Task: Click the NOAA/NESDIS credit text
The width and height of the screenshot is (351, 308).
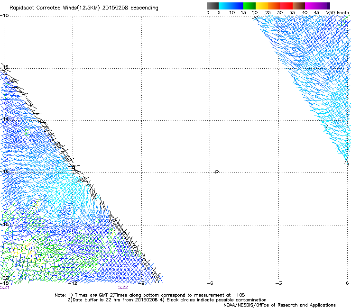Action: tap(279, 305)
